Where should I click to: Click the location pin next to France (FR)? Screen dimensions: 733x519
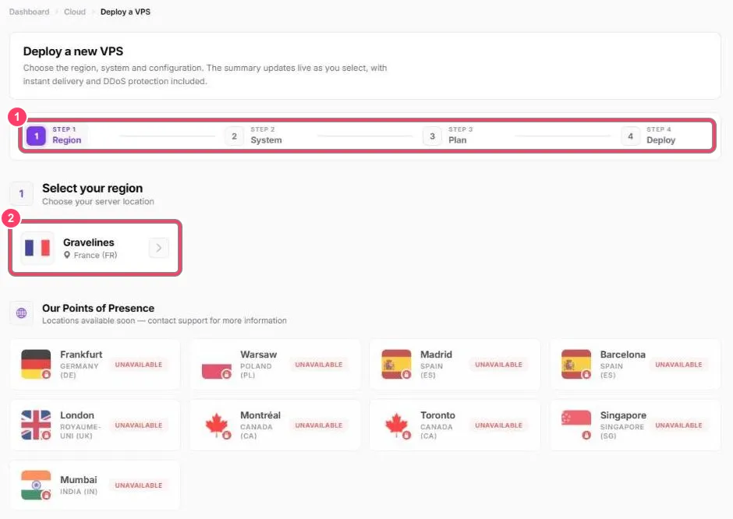[67, 255]
